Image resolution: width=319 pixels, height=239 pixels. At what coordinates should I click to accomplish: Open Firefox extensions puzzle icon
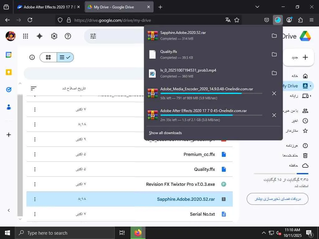click(300, 20)
